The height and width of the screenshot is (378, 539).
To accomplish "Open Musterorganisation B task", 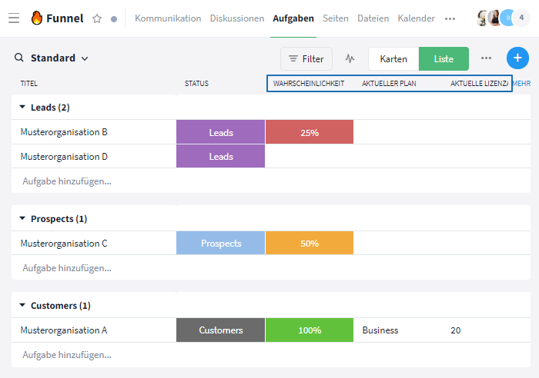I will point(64,131).
